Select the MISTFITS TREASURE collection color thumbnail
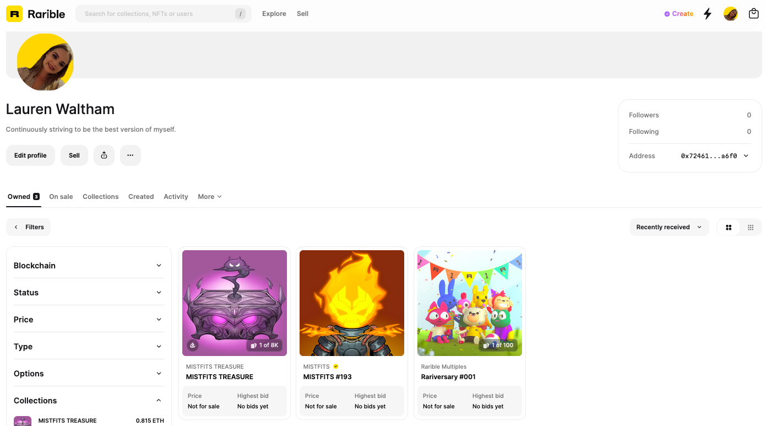The width and height of the screenshot is (766, 426). click(22, 420)
